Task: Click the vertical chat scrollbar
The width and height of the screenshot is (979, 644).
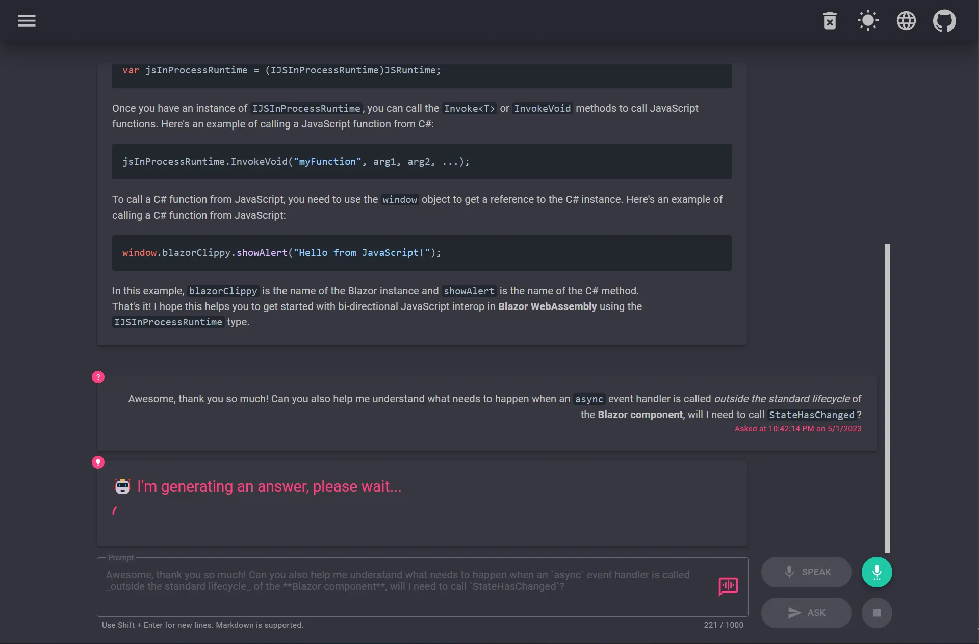Action: [887, 398]
